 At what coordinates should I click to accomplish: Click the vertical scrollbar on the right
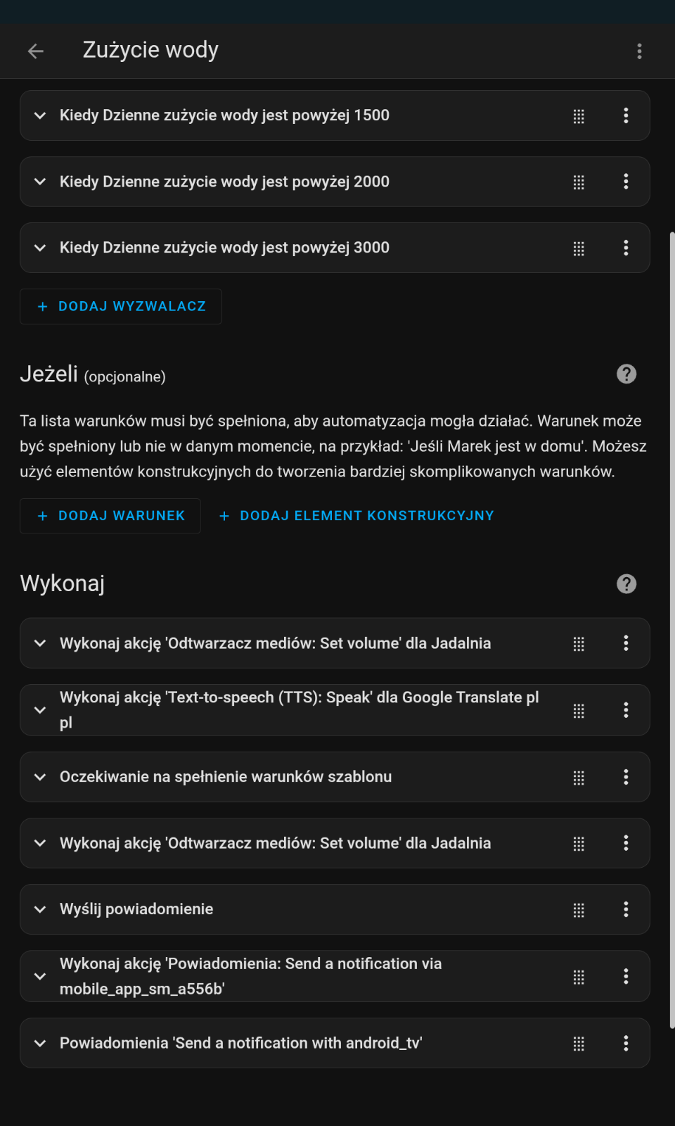pyautogui.click(x=672, y=630)
